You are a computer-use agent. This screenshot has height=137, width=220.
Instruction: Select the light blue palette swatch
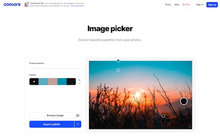43,82
